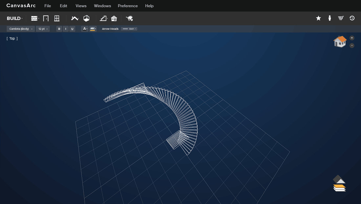Screen dimensions: 361x204
Task: Open the Cambria (Body) font dropdown
Action: point(21,29)
